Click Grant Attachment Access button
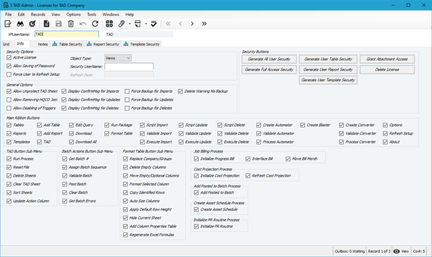The image size is (432, 257). (387, 59)
